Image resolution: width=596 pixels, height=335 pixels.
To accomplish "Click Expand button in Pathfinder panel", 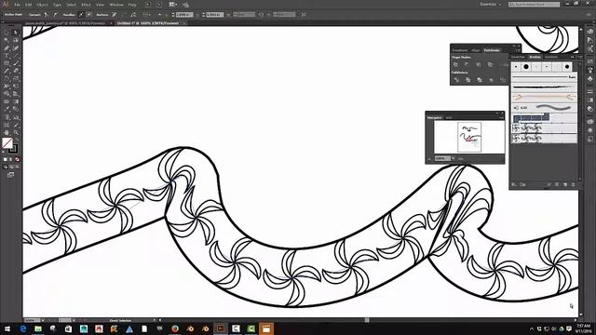I will tap(504, 65).
